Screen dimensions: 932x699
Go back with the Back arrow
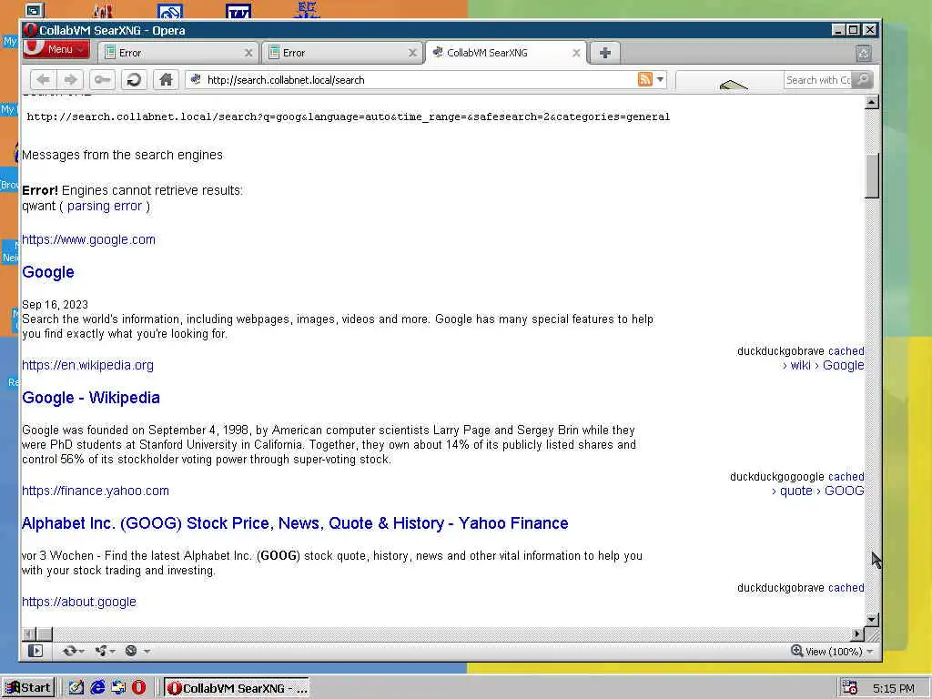tap(43, 80)
